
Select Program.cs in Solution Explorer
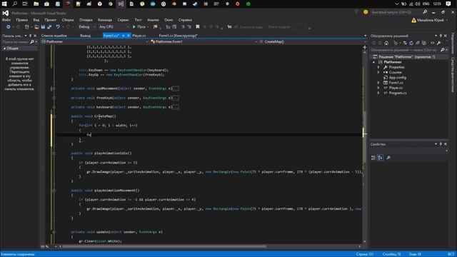(x=398, y=93)
